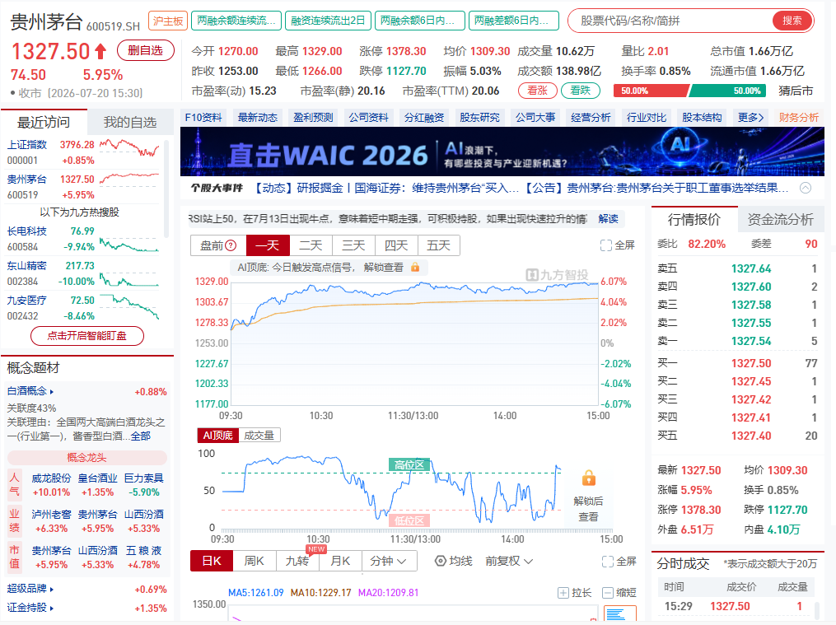
Task: Open the 前复权 adjustment dropdown
Action: click(x=509, y=561)
